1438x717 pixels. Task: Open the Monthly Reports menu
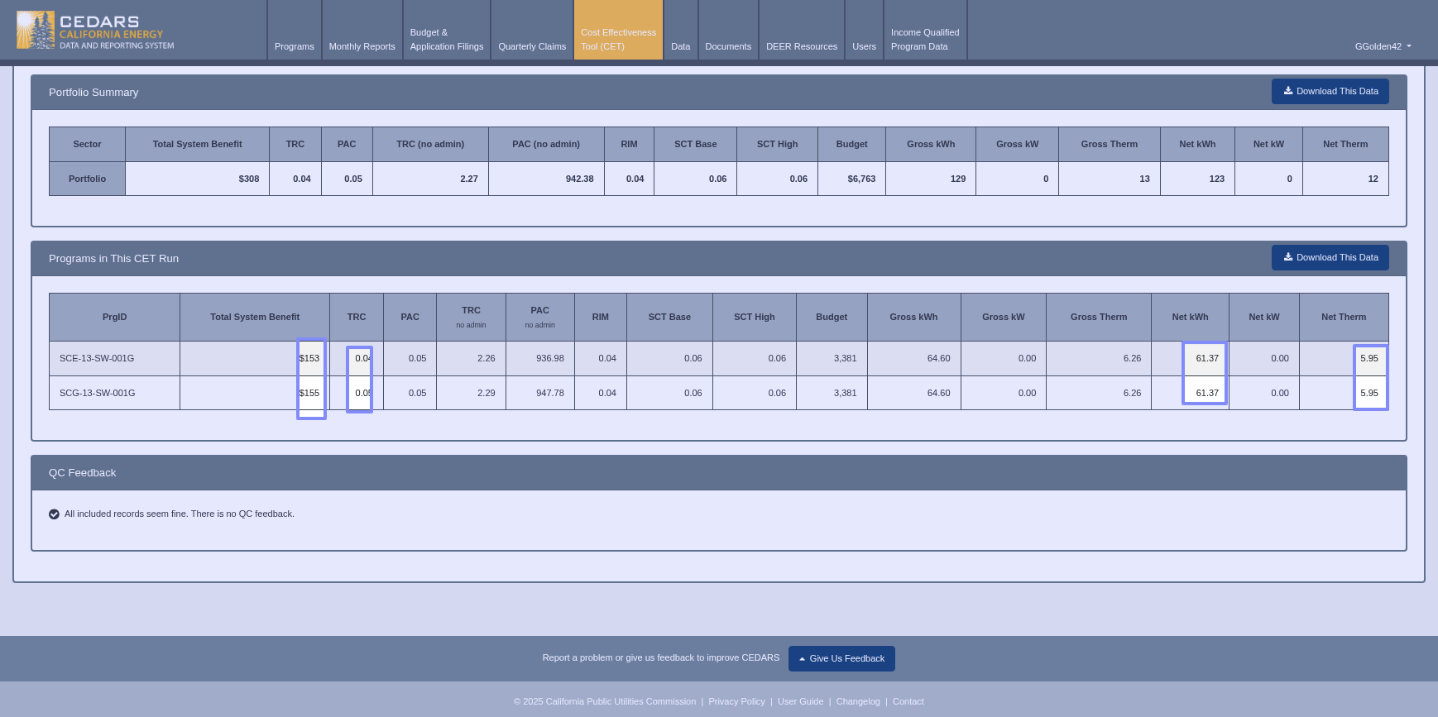tap(362, 47)
